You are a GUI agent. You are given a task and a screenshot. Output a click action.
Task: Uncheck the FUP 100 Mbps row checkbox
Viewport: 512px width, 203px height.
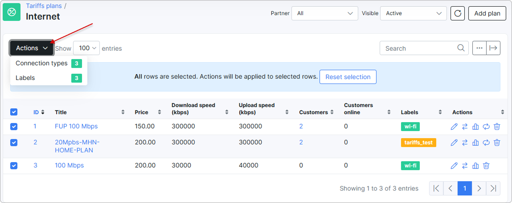pyautogui.click(x=14, y=127)
